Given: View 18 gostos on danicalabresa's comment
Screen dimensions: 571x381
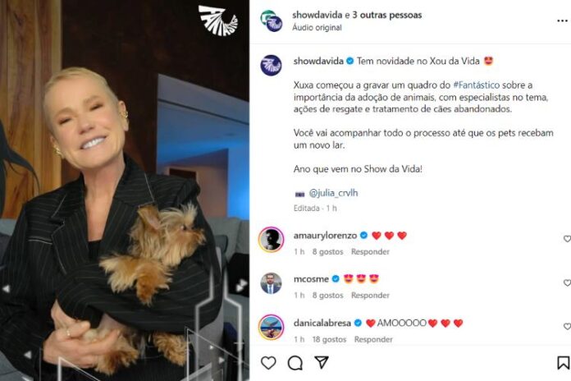Looking at the screenshot, I should pyautogui.click(x=329, y=339).
